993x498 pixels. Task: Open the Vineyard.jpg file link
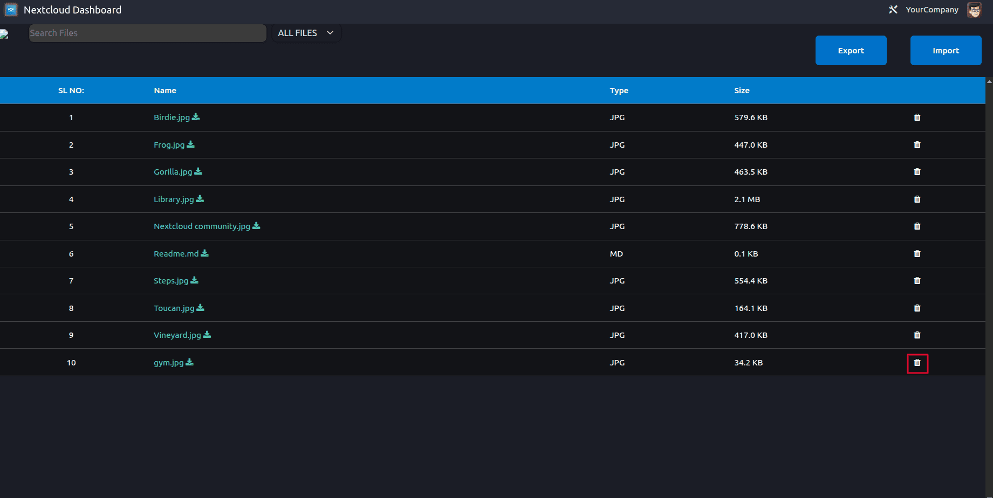177,335
